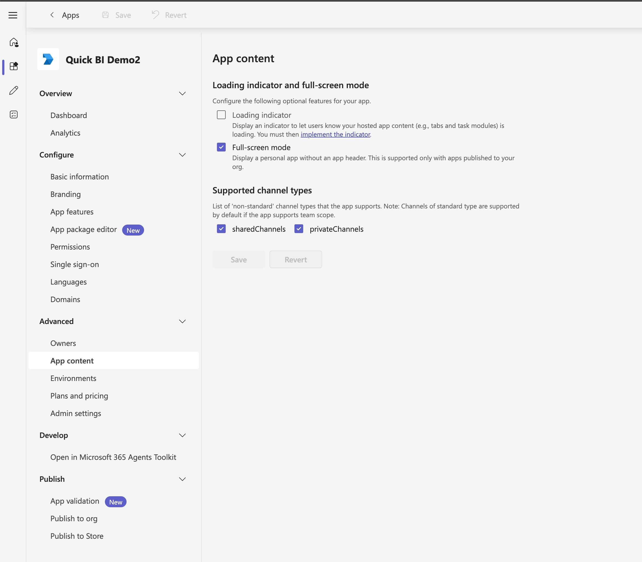Collapse the Overview section chevron

(x=182, y=93)
